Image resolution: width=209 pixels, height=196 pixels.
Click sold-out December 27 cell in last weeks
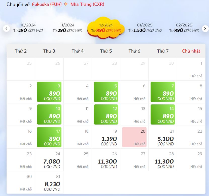pyautogui.click(x=134, y=160)
